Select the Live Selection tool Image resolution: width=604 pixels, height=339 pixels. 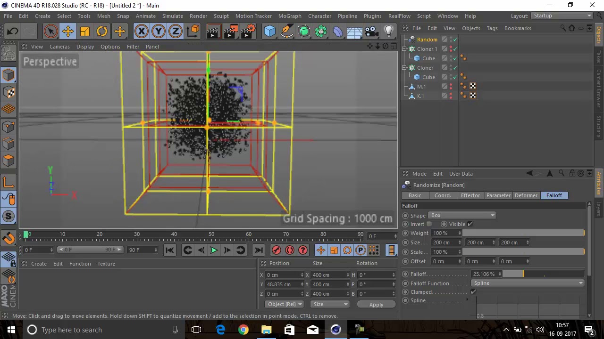50,32
